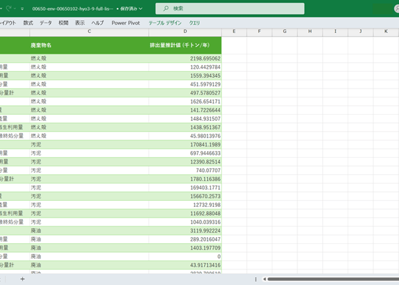The width and height of the screenshot is (399, 285).
Task: Click the 廃棄物名 table header cell
Action: point(89,45)
